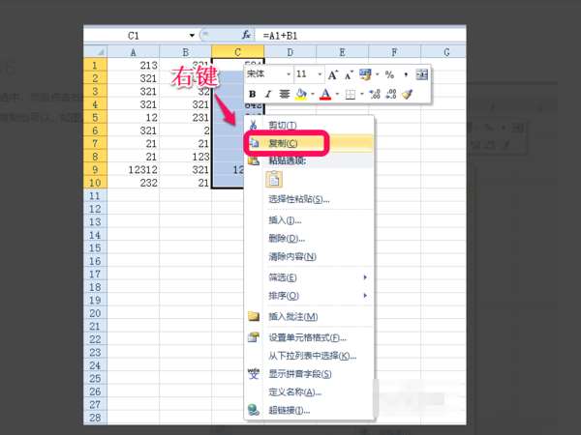Choose 插入批注(M) from context menu
581x435 pixels.
coord(309,317)
